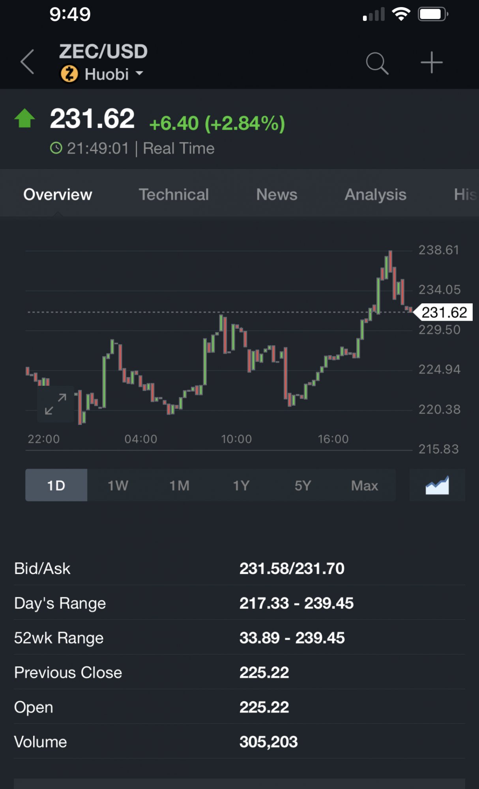Tap the plus icon to add
Screen dimensions: 479x789
(431, 62)
